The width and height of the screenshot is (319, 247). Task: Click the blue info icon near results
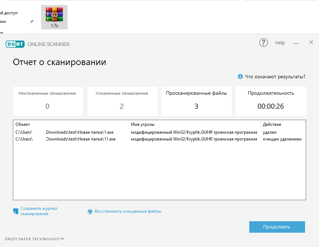pyautogui.click(x=240, y=76)
